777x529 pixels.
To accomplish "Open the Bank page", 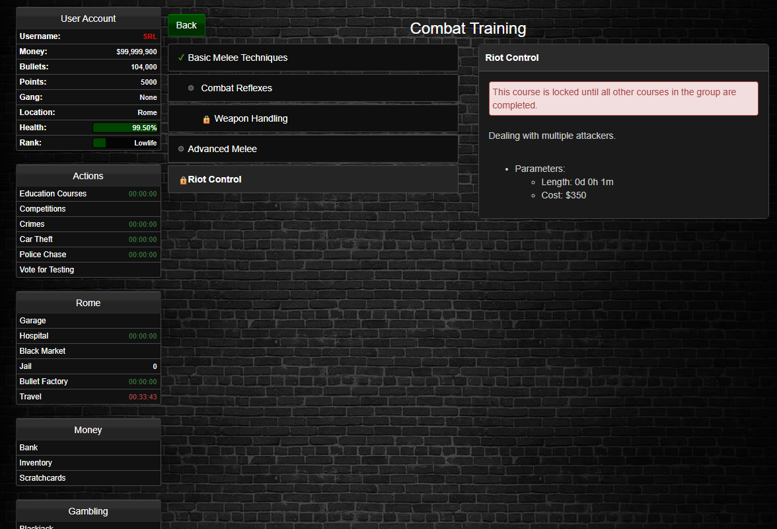I will pos(29,448).
